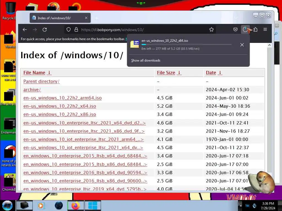Open the media player taskbar icon

(41, 206)
